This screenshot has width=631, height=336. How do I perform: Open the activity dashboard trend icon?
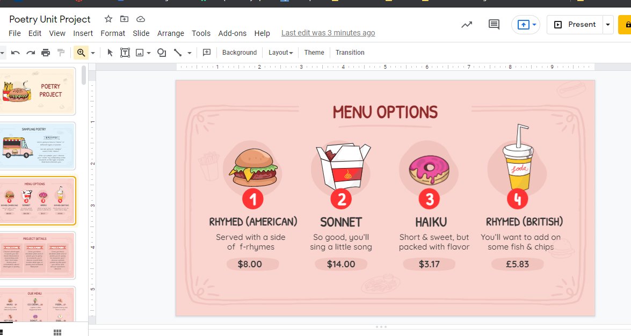[467, 25]
